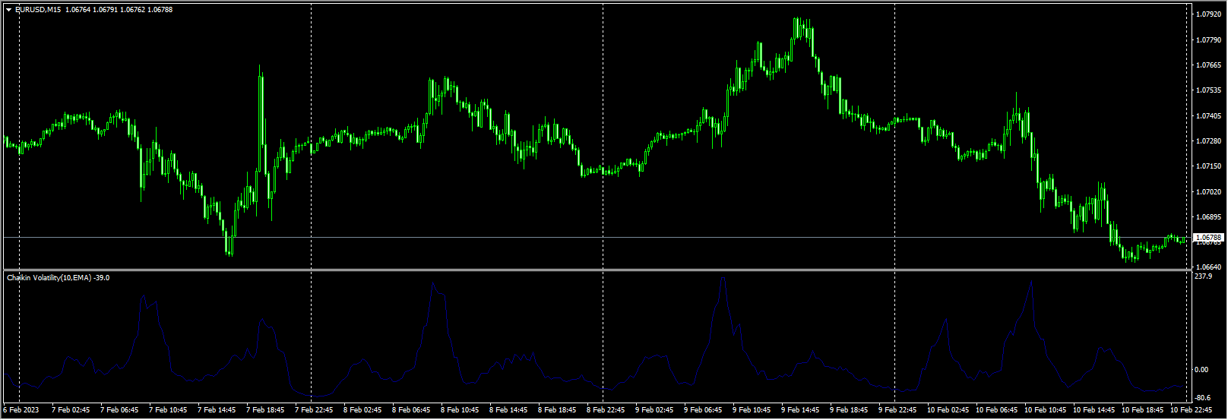The height and width of the screenshot is (420, 1228).
Task: Click the 9 Feb 18:45 time label
Action: tap(849, 410)
